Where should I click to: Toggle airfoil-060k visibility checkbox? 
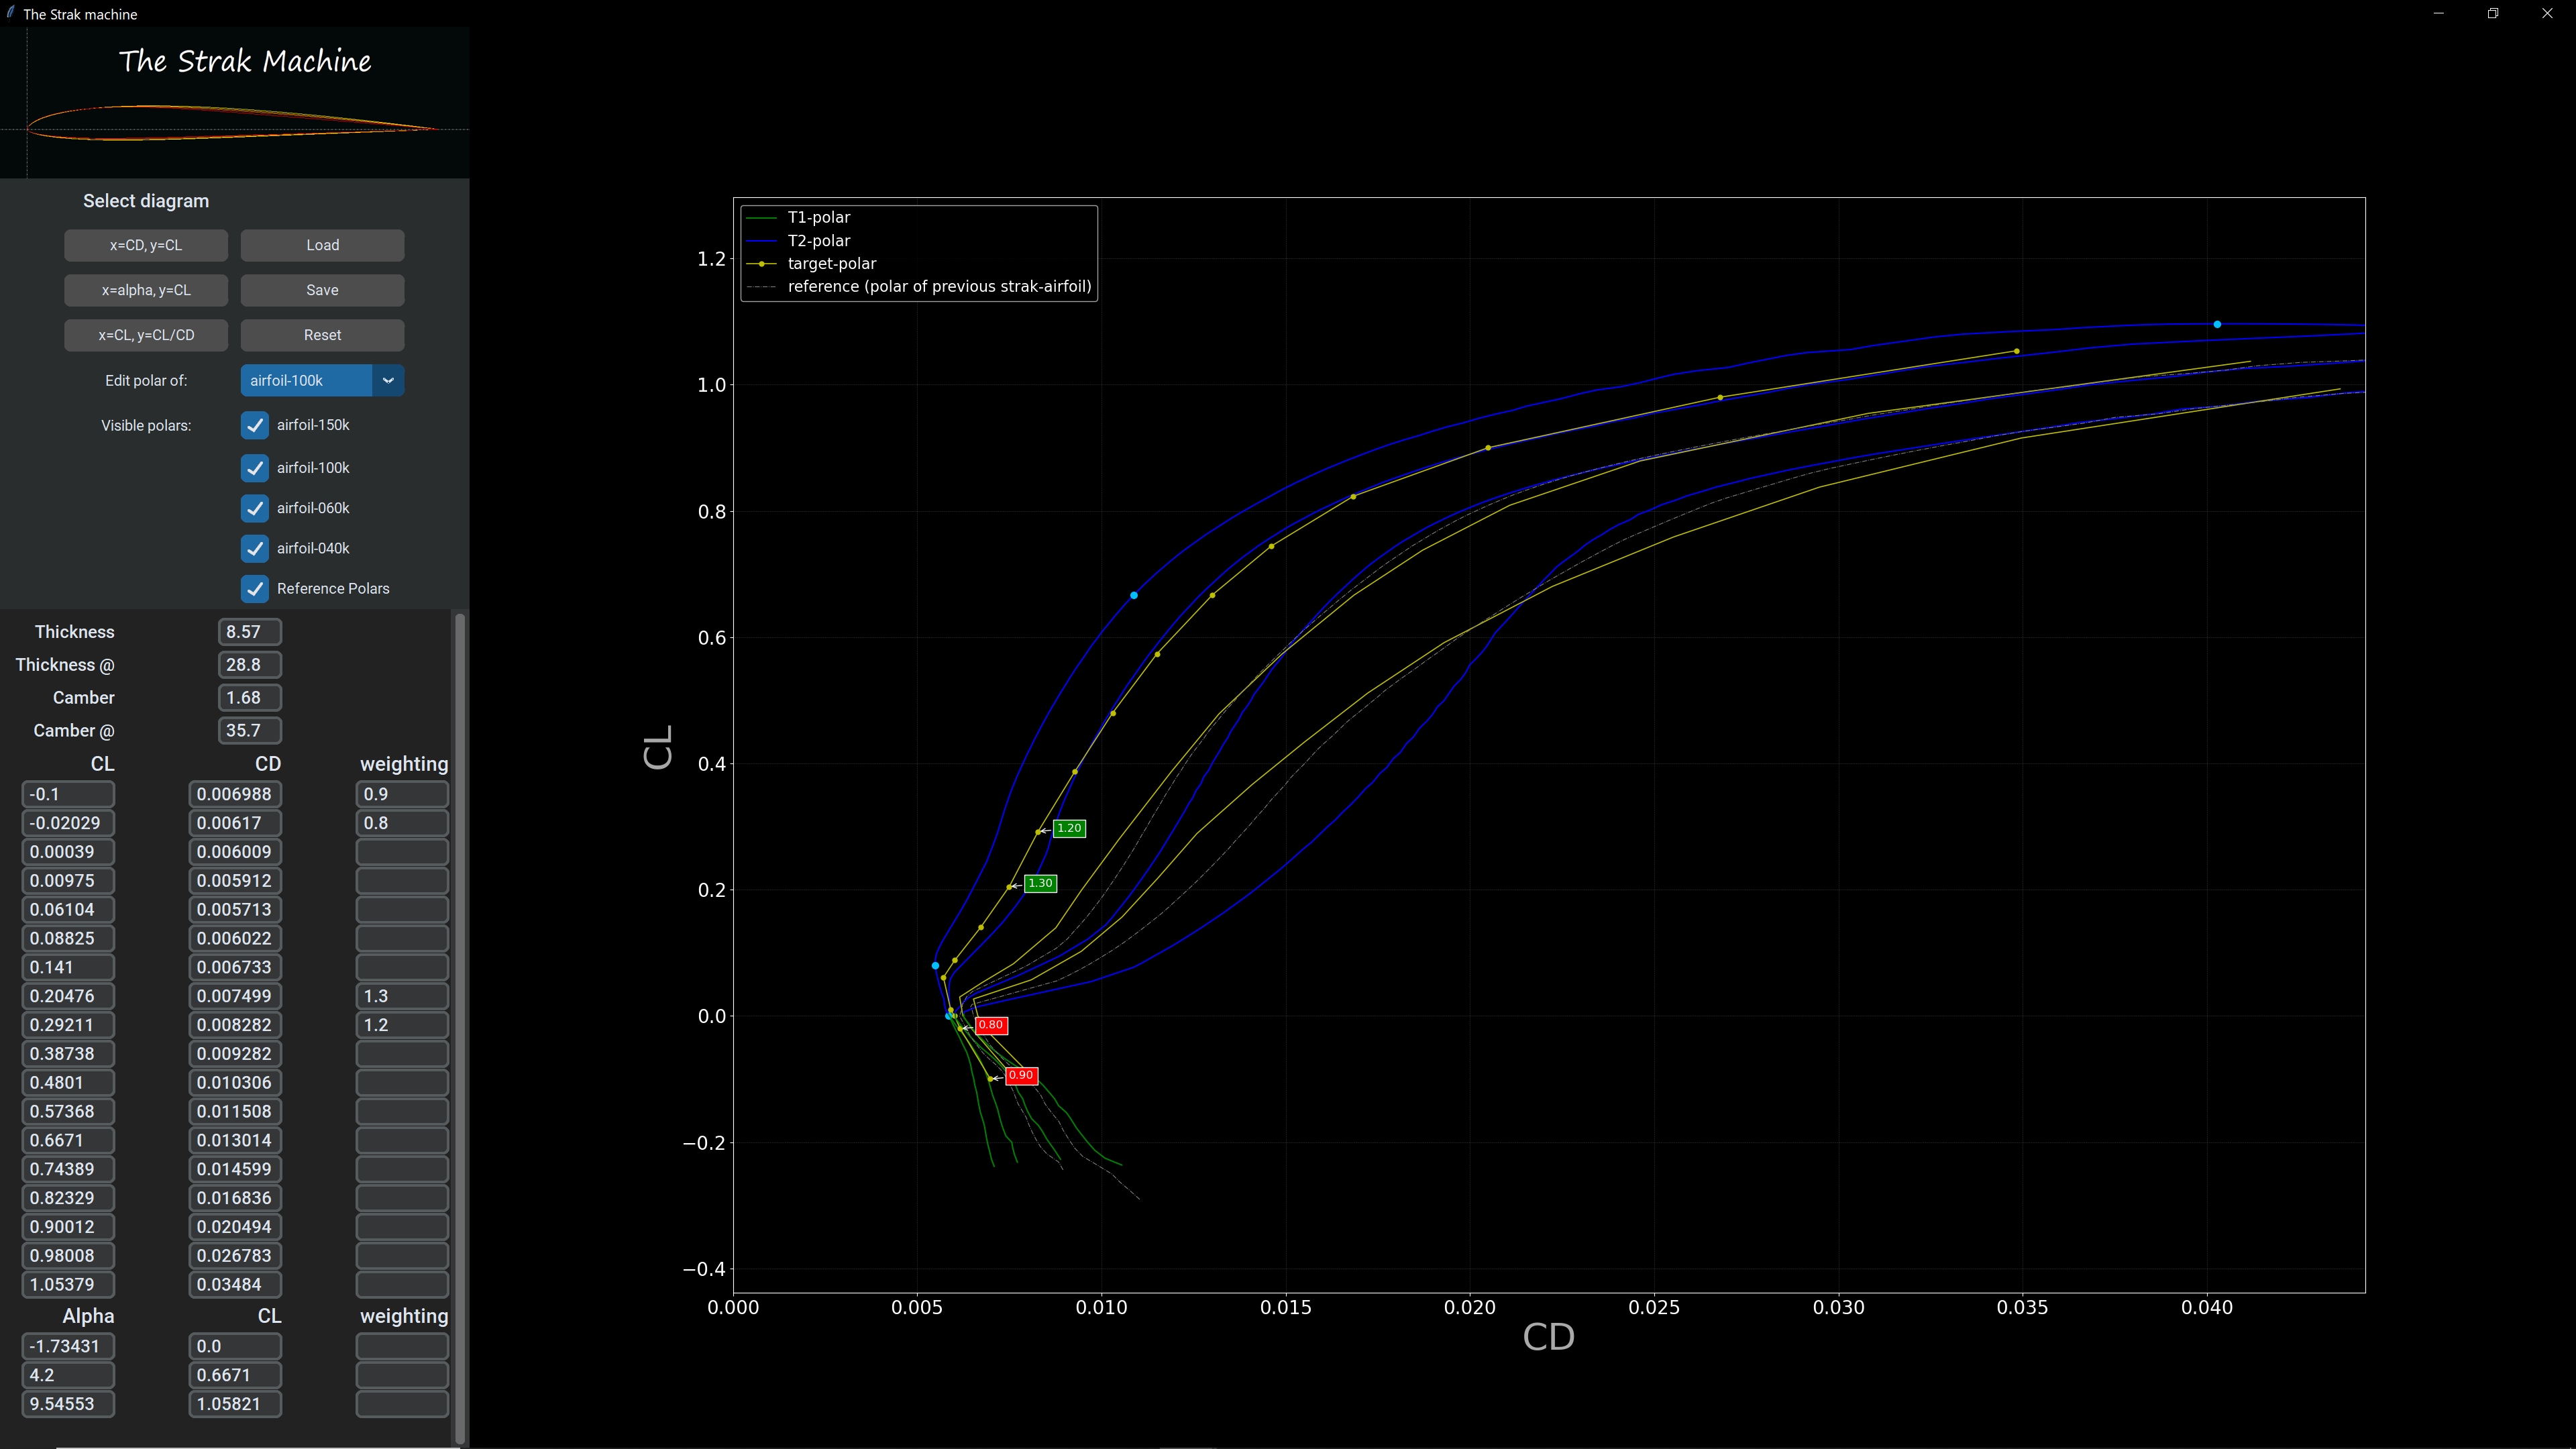pos(255,508)
